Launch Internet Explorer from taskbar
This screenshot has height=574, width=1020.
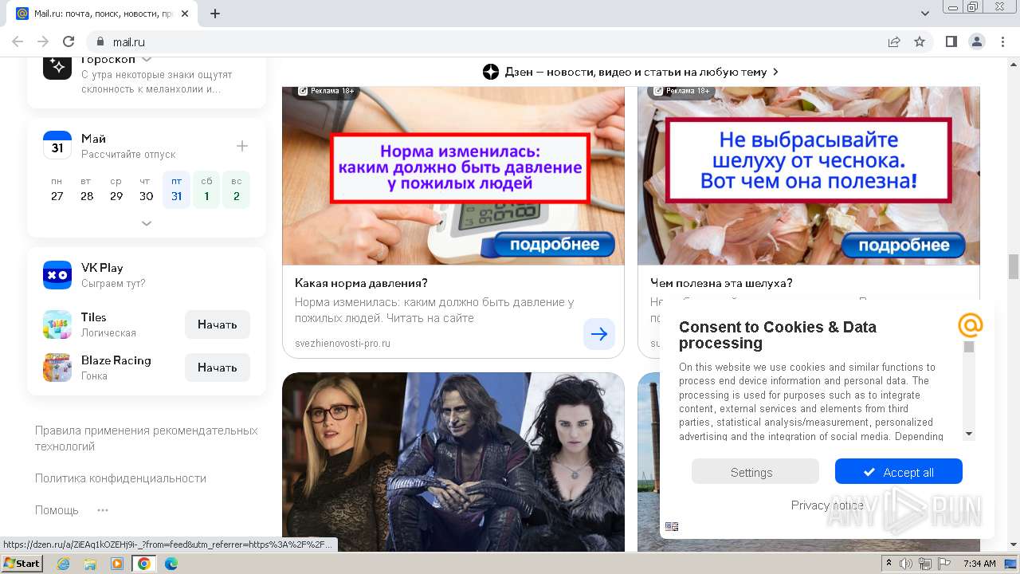point(63,564)
